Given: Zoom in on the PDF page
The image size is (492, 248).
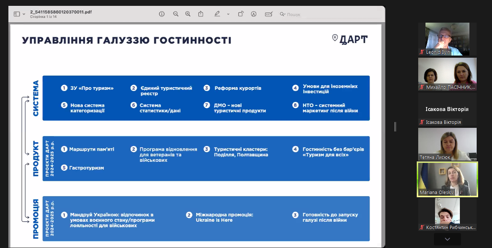Looking at the screenshot, I should [x=188, y=14].
